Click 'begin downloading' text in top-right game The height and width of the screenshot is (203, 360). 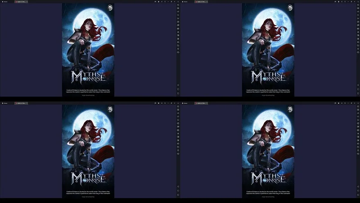click(268, 95)
